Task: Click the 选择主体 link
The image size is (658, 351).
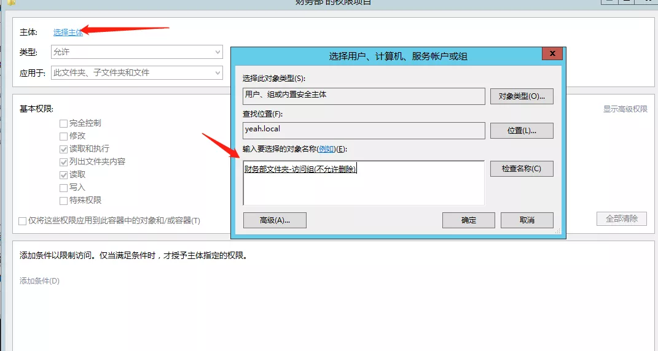Action: (x=68, y=32)
